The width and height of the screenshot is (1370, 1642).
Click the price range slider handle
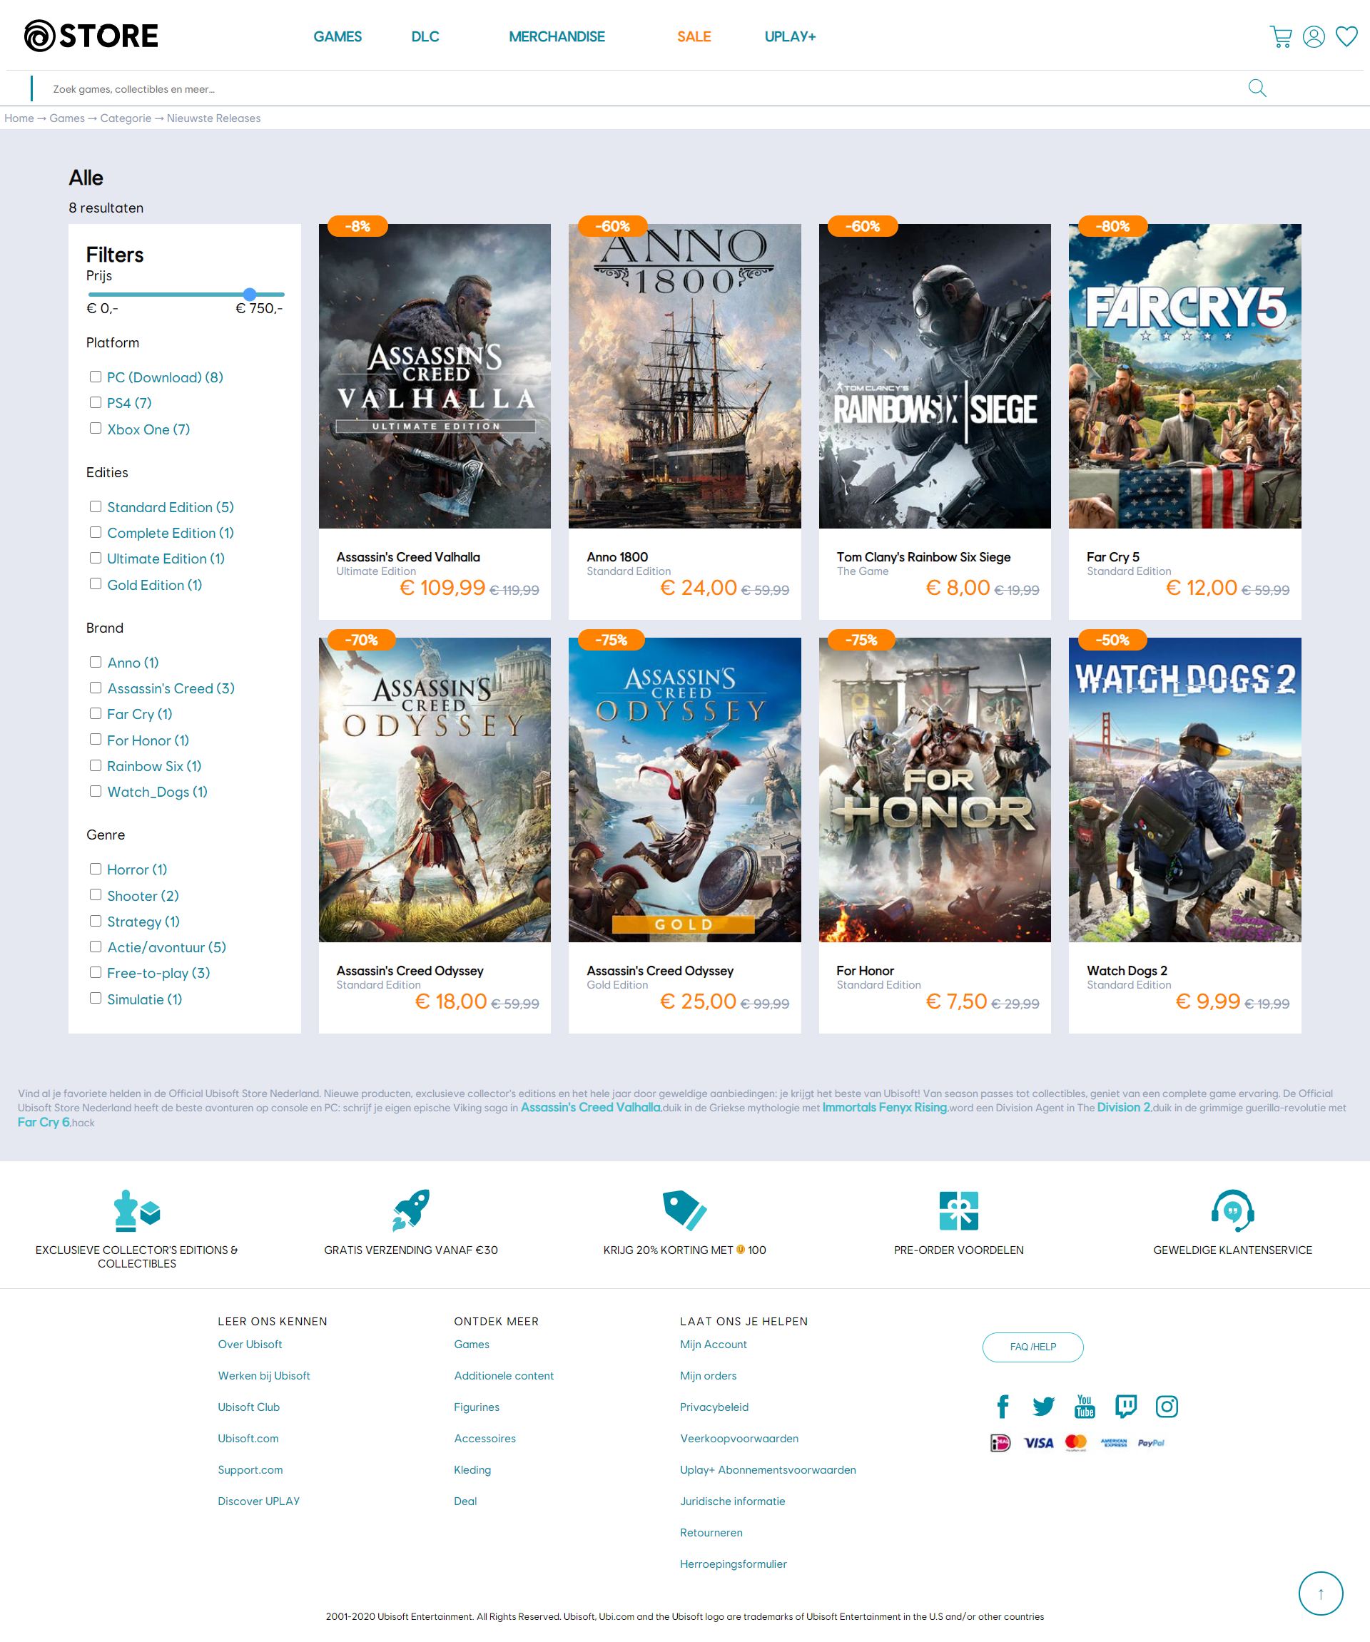pyautogui.click(x=250, y=294)
